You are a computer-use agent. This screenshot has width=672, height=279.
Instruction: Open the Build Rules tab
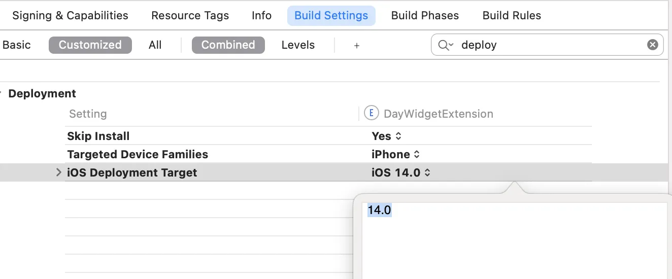coord(512,16)
